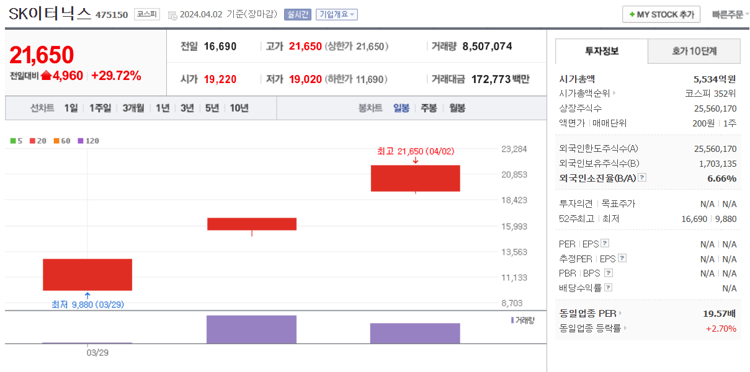
Task: Click the middle purple volume bar
Action: [x=252, y=329]
